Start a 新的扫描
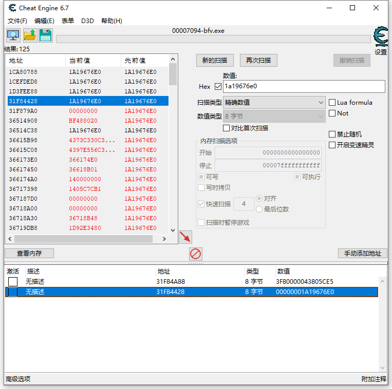Image resolution: width=392 pixels, height=389 pixels. point(215,61)
